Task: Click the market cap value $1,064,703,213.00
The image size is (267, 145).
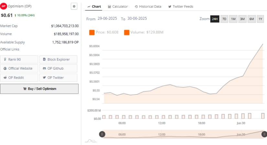Action: (x=65, y=26)
